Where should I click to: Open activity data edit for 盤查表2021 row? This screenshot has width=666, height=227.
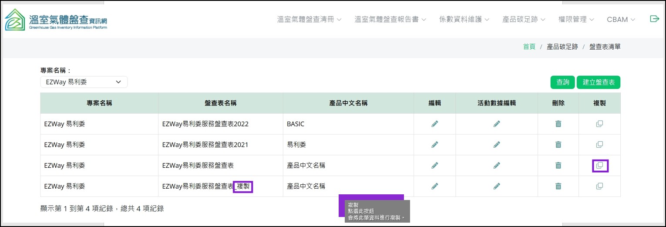point(497,145)
